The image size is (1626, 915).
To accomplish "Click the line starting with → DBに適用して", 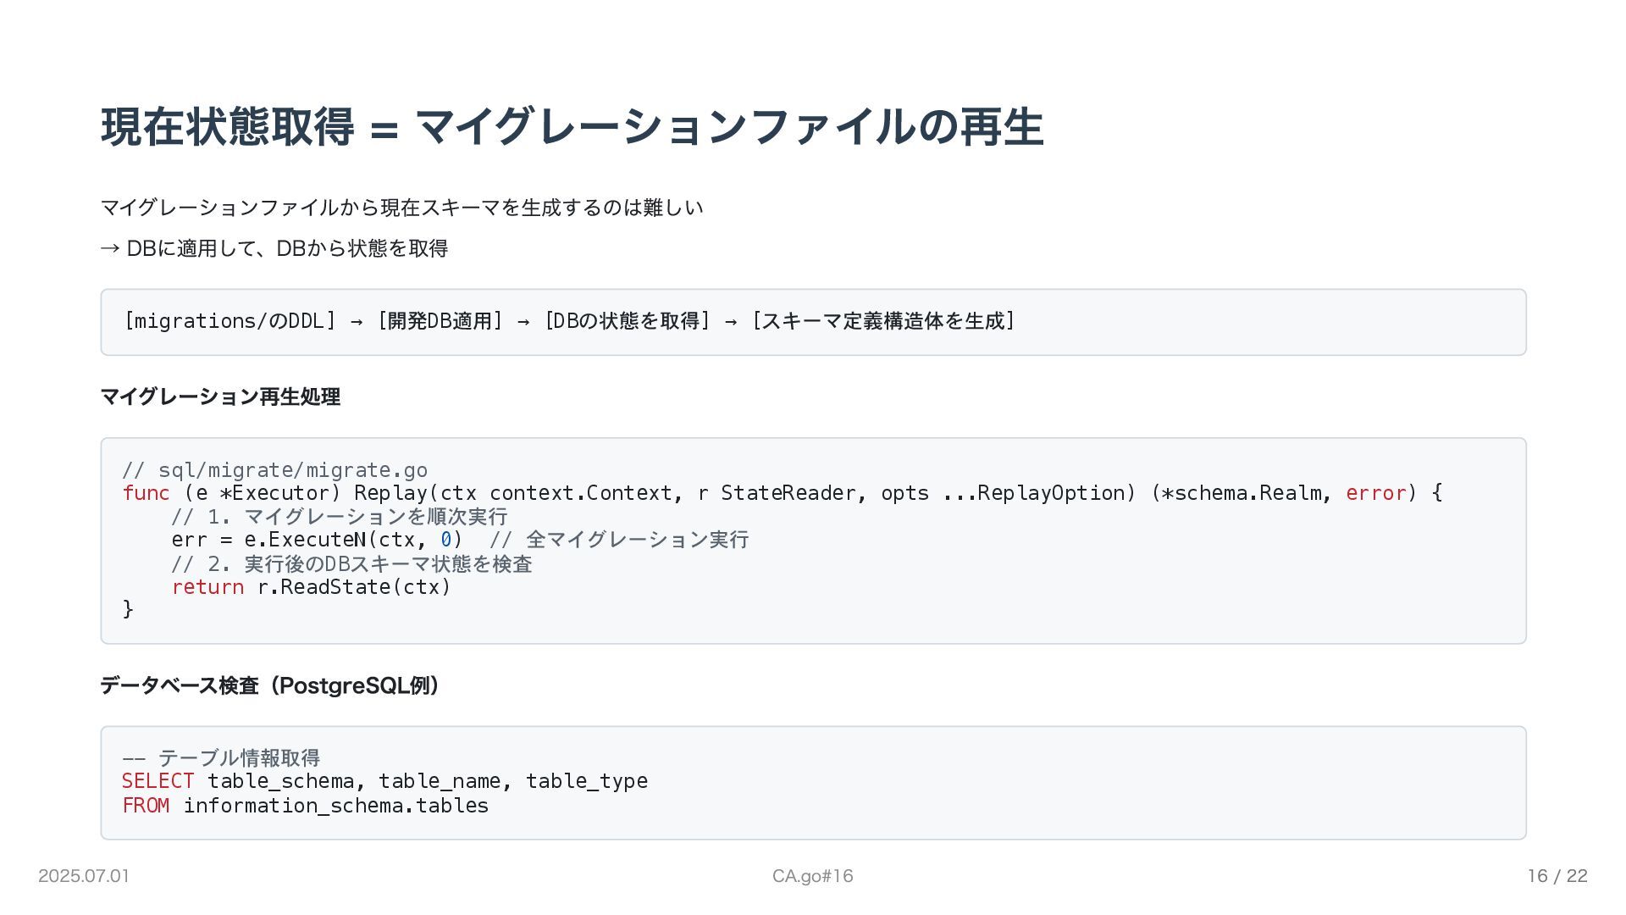I will pos(274,248).
